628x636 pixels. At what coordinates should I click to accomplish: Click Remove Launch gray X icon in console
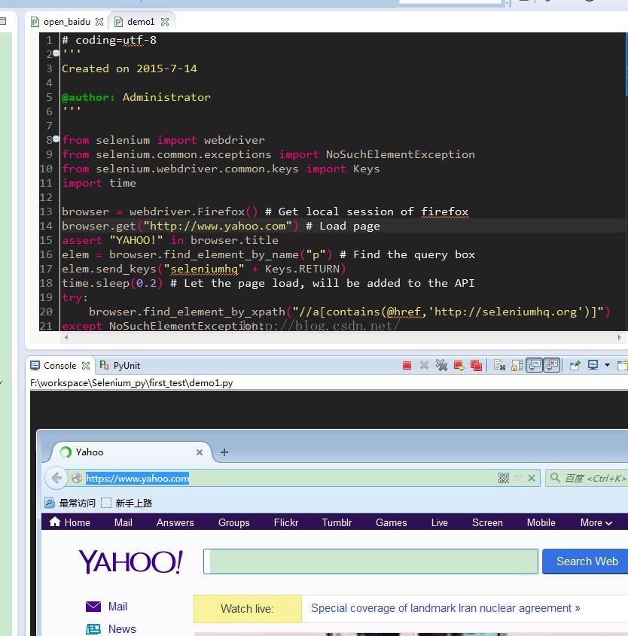[424, 365]
